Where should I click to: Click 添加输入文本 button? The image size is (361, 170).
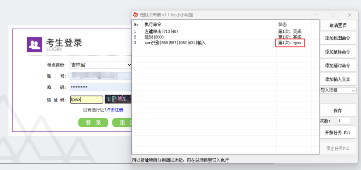[x=338, y=79]
